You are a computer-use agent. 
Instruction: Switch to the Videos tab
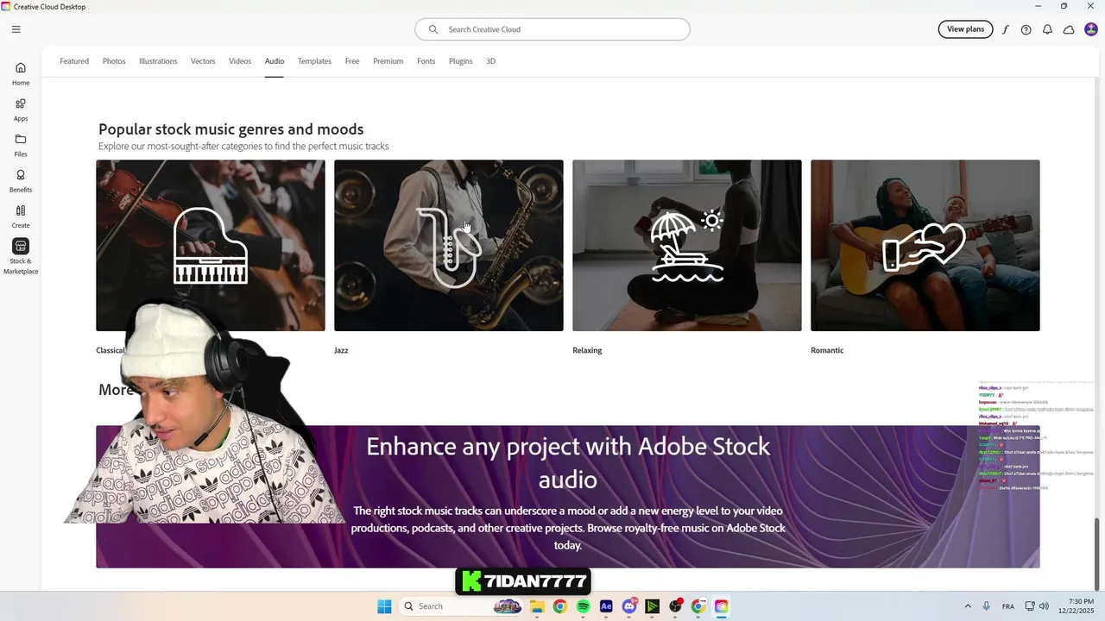(x=240, y=61)
